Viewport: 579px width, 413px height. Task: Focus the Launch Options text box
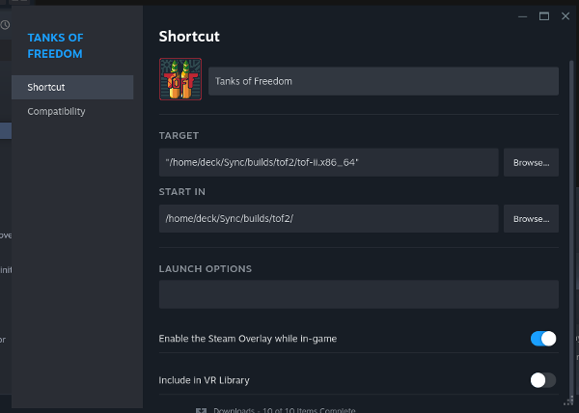[x=358, y=294]
